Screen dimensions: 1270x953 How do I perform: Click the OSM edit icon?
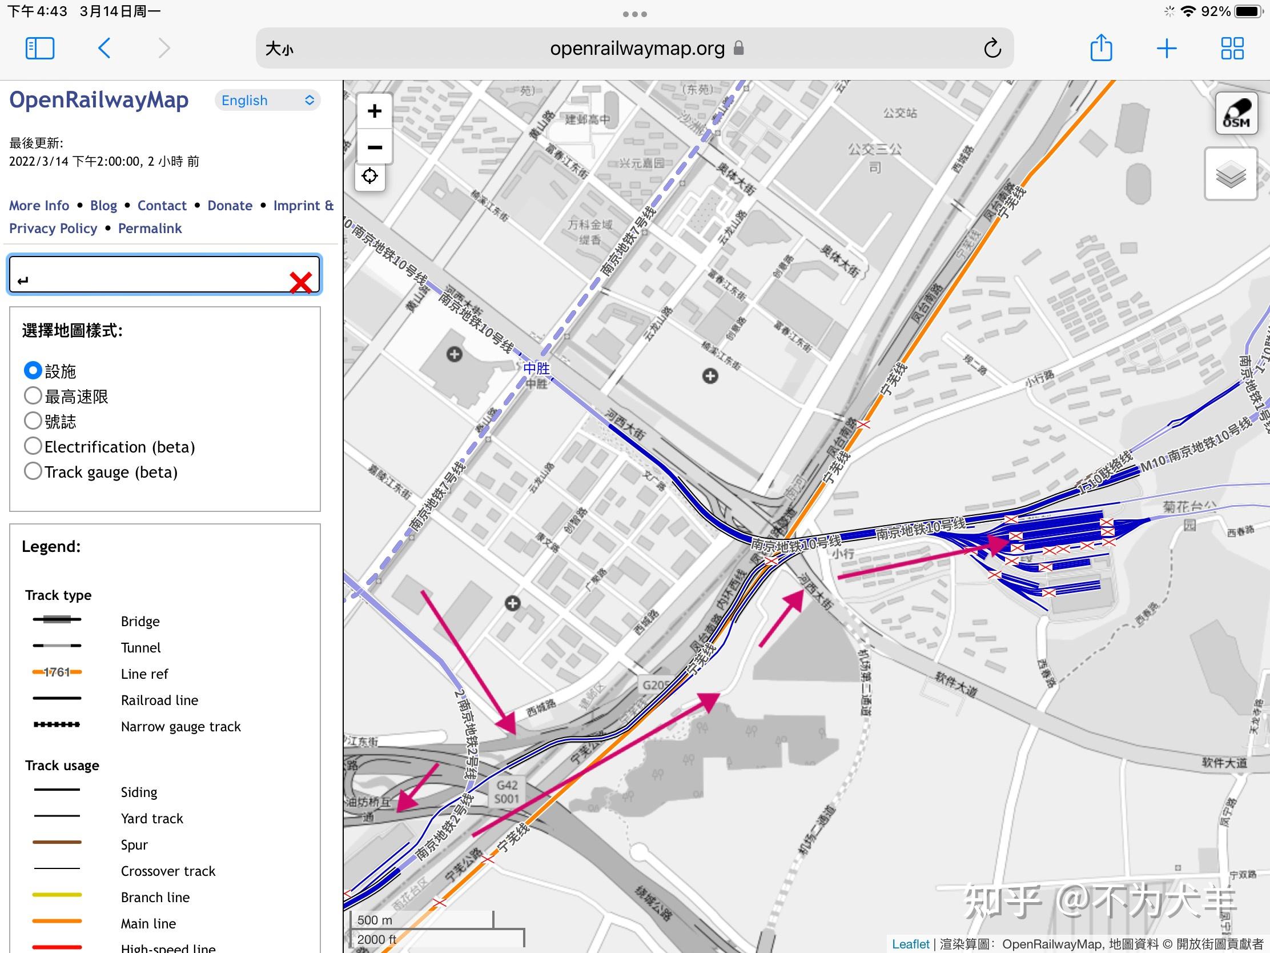(1236, 114)
